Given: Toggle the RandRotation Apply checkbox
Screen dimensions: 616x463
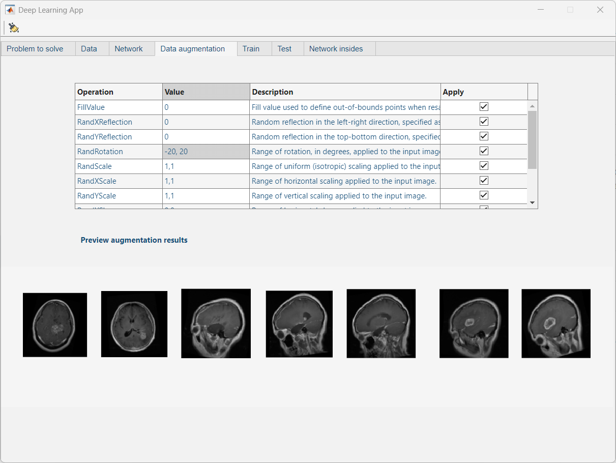Looking at the screenshot, I should pyautogui.click(x=484, y=151).
